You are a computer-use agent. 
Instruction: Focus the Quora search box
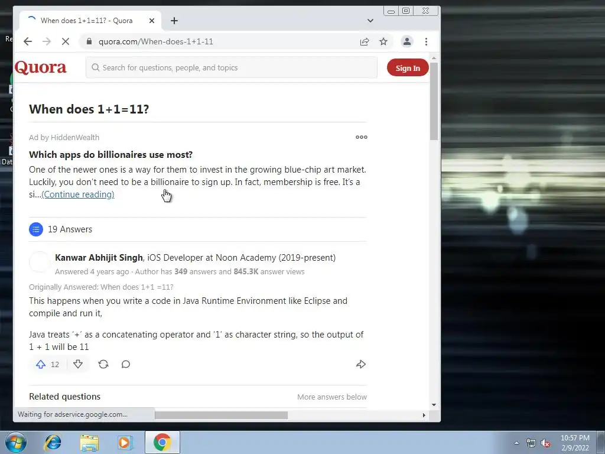click(x=232, y=67)
